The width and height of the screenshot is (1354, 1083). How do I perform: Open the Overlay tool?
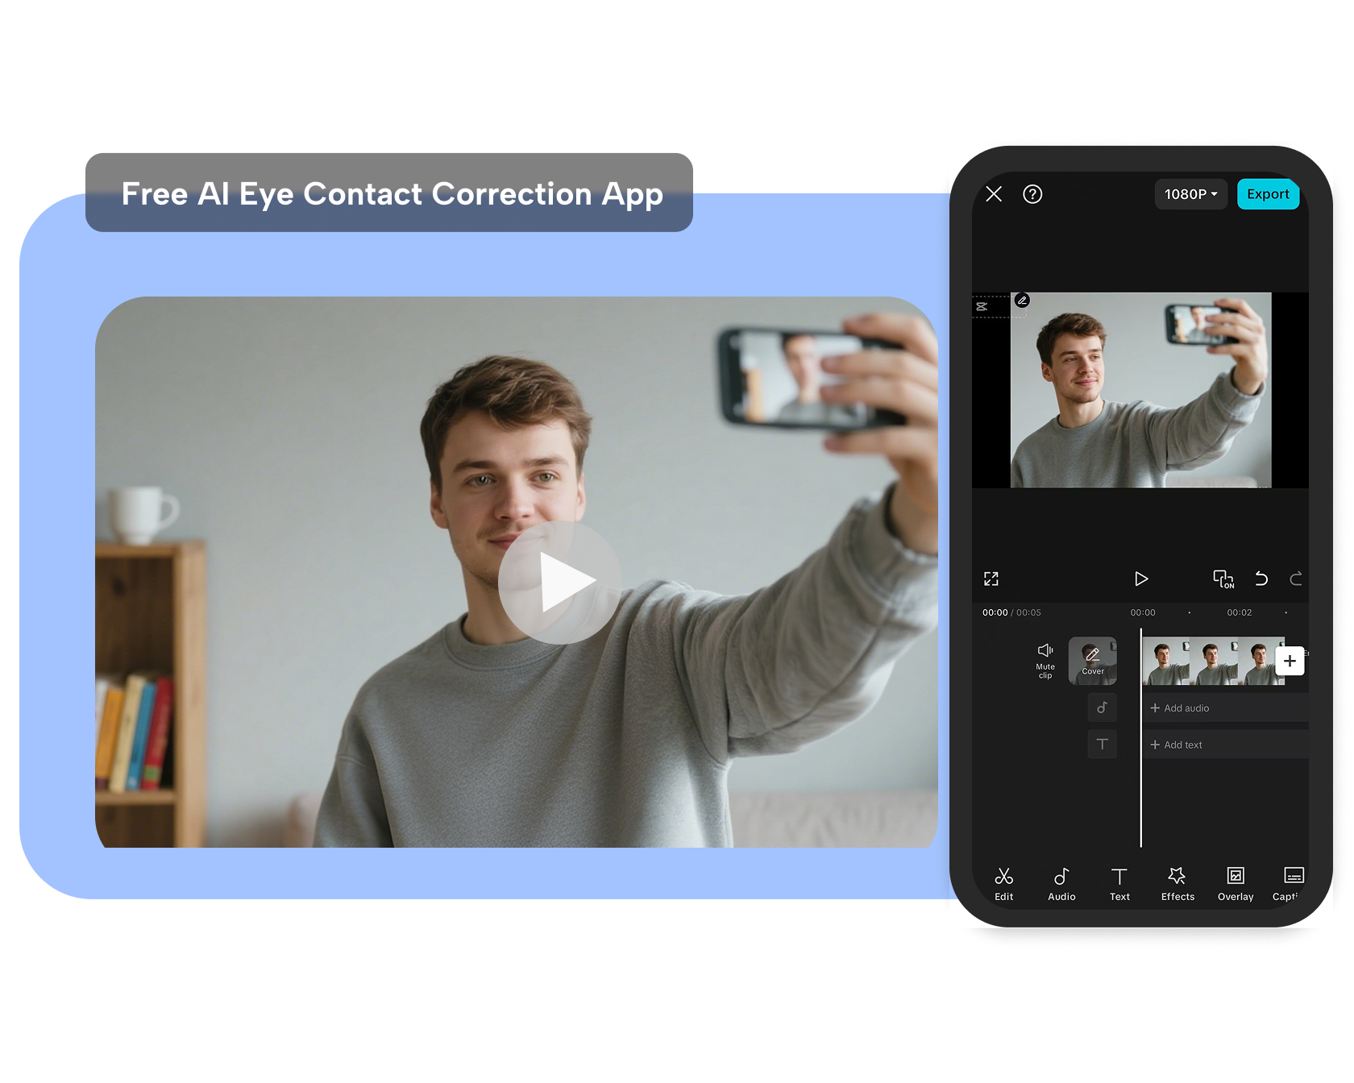click(x=1236, y=884)
